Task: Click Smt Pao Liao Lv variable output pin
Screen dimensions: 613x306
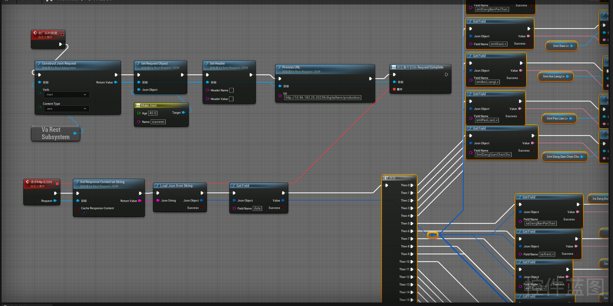Action: pyautogui.click(x=571, y=118)
